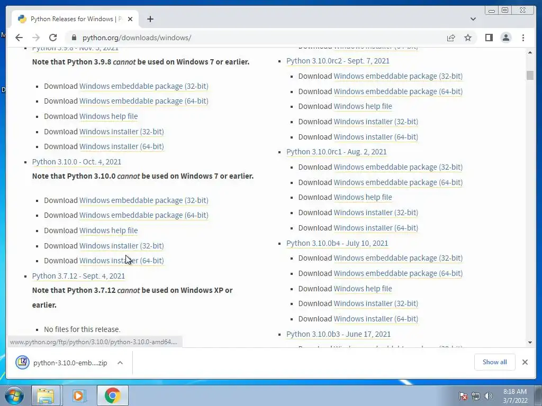Viewport: 542px width, 406px height.
Task: Download Python 3.9.8 Windows installer (64-bit)
Action: (122, 146)
